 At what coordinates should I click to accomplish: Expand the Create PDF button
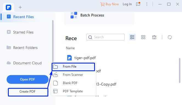pos(27,92)
